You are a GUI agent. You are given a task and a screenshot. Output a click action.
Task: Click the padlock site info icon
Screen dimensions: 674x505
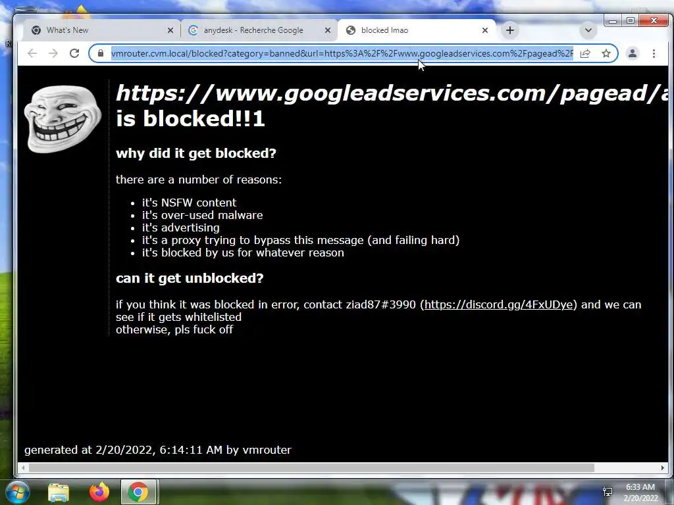[x=101, y=53]
